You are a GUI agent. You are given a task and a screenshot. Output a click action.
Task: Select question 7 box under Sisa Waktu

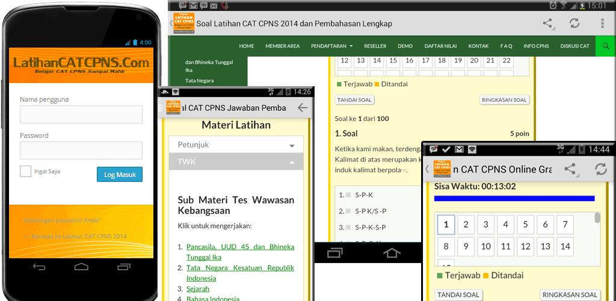coord(565,225)
